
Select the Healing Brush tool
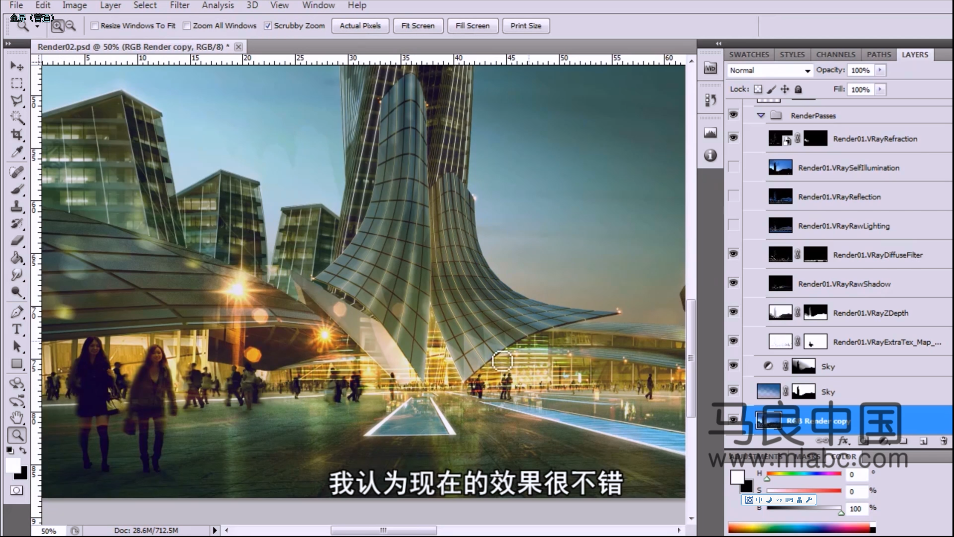pos(17,173)
